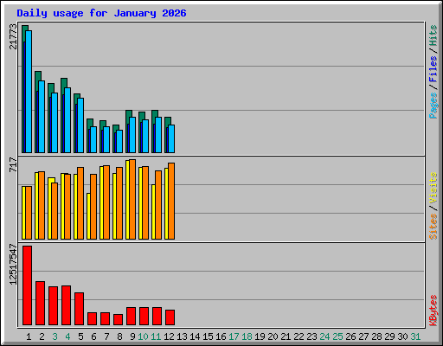Click the day 12 x-axis label
This screenshot has height=346, width=443.
tap(169, 336)
